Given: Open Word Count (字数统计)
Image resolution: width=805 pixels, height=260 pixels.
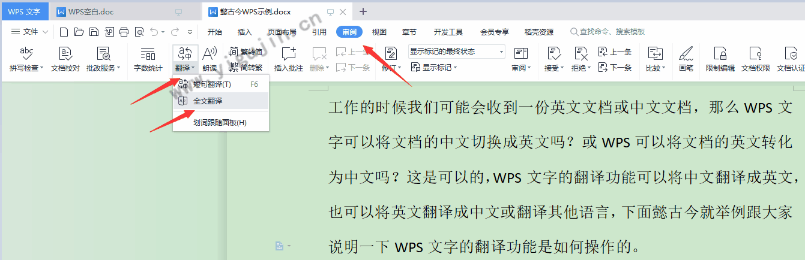Looking at the screenshot, I should tap(148, 60).
